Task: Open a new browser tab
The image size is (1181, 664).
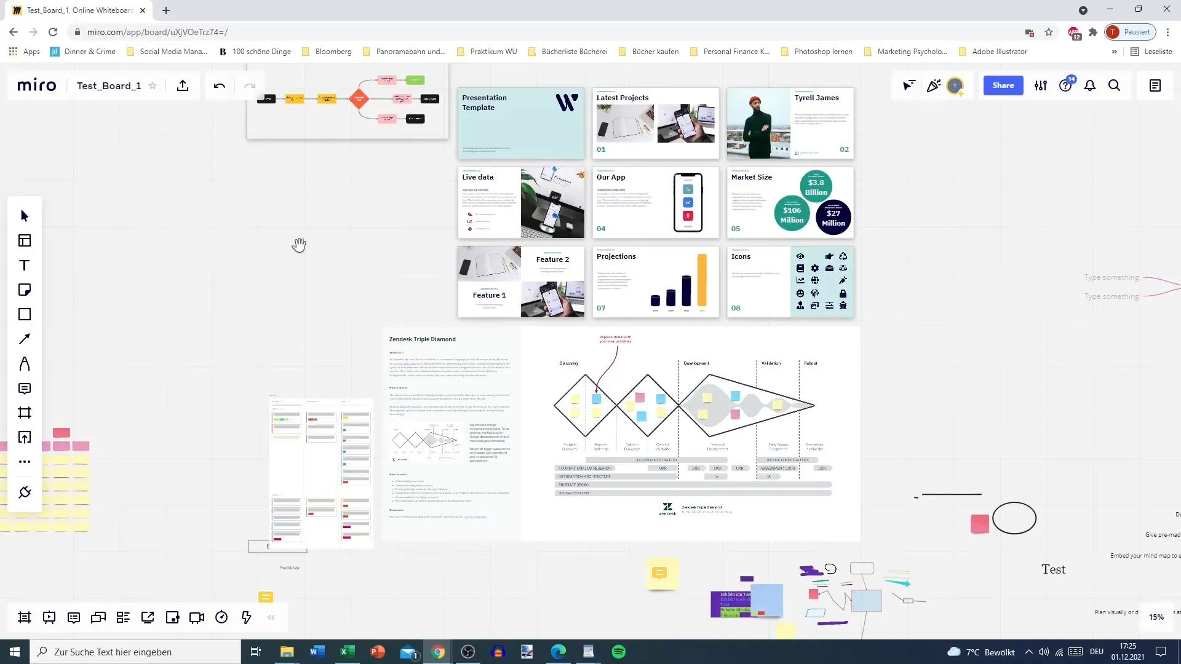Action: [x=166, y=10]
